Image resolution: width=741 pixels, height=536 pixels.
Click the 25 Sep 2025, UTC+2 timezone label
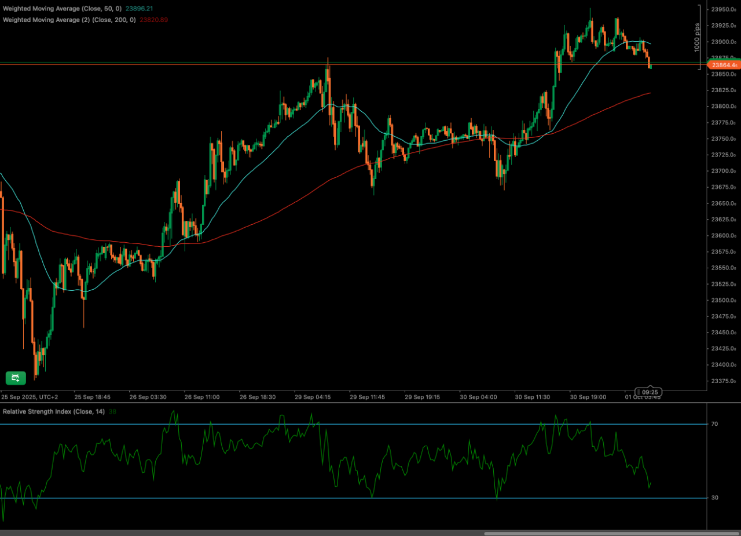pos(30,398)
